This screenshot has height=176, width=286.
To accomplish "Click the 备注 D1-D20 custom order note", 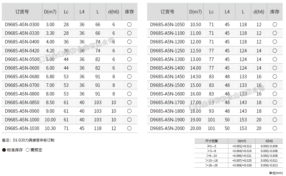I will coord(28,140).
